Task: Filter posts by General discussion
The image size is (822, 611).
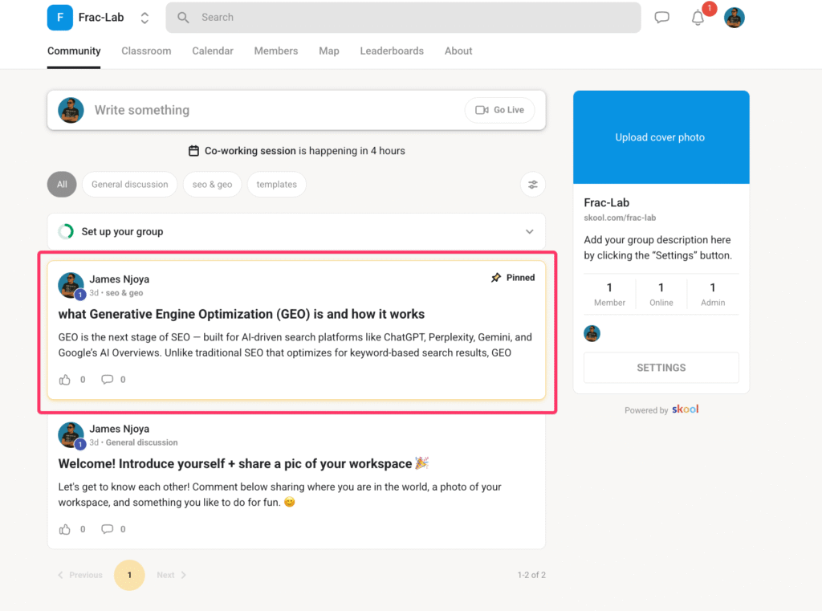Action: (130, 185)
